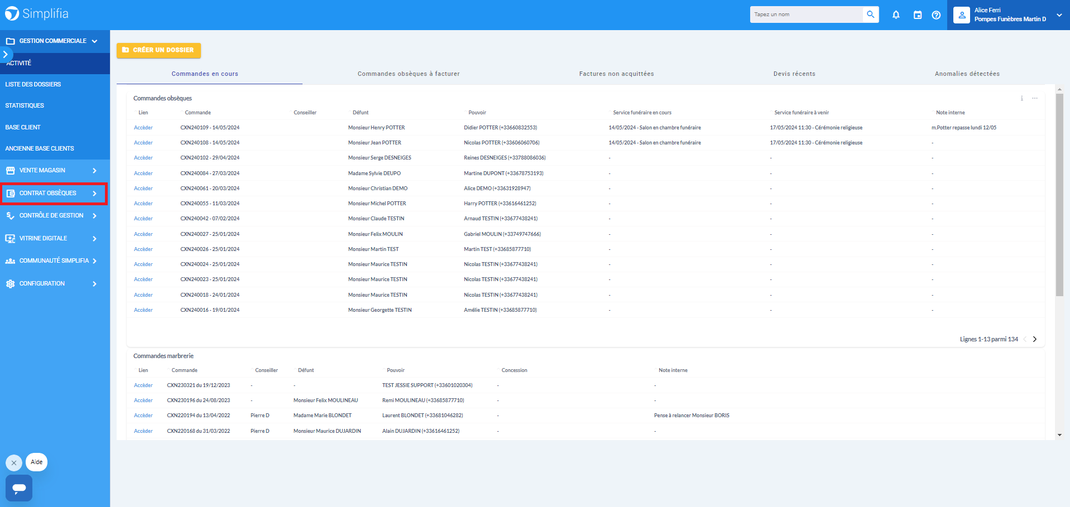Click Concession column header in marbrerie
The height and width of the screenshot is (507, 1070).
[x=514, y=370]
